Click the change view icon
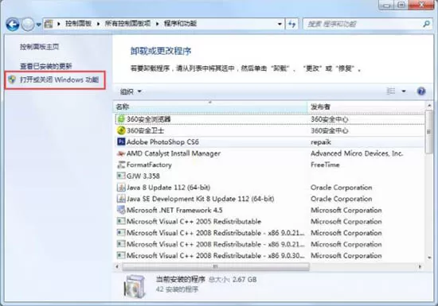The height and width of the screenshot is (306, 438). pyautogui.click(x=390, y=91)
